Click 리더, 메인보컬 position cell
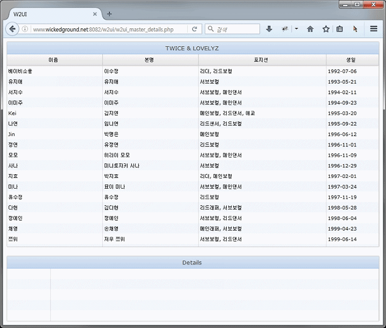This screenshot has height=328, width=386. [262, 176]
